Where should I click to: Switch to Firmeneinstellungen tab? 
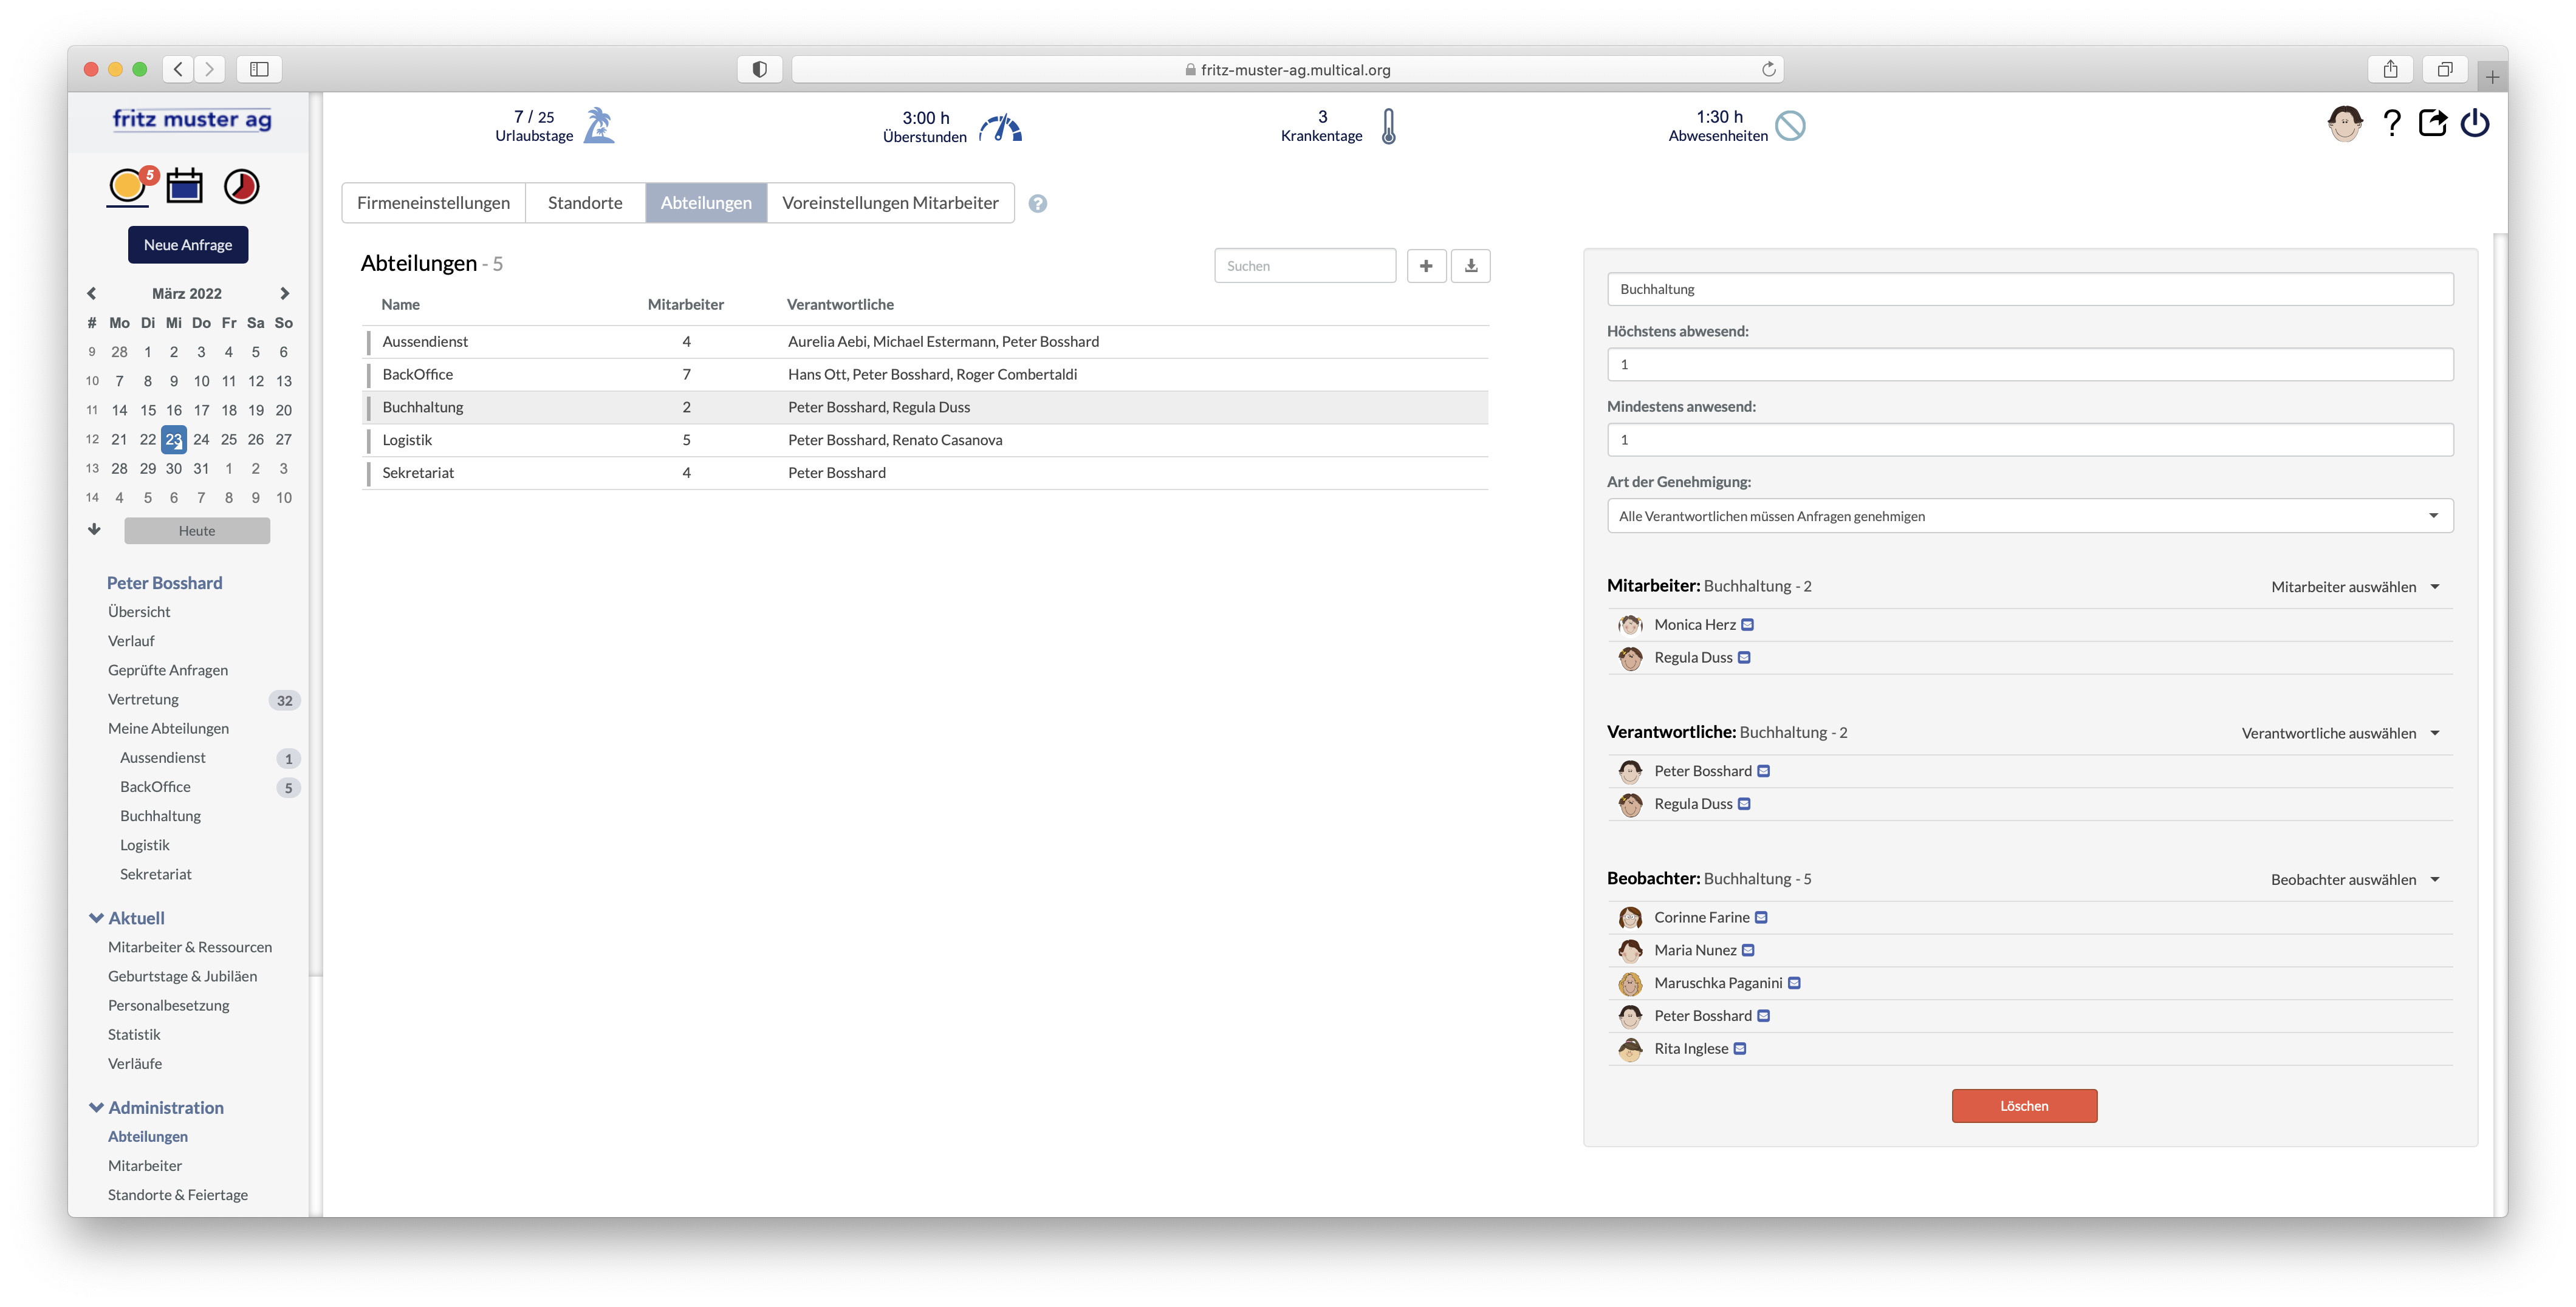tap(433, 203)
